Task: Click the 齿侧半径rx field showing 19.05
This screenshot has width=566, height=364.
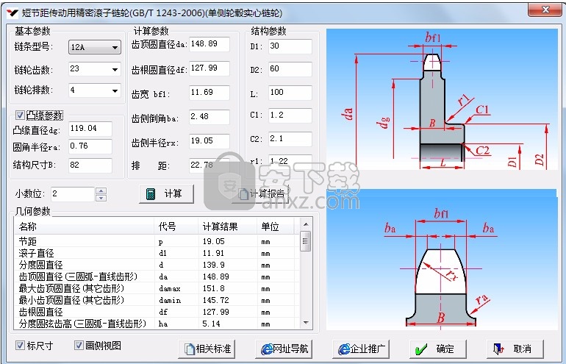Action: click(x=209, y=141)
